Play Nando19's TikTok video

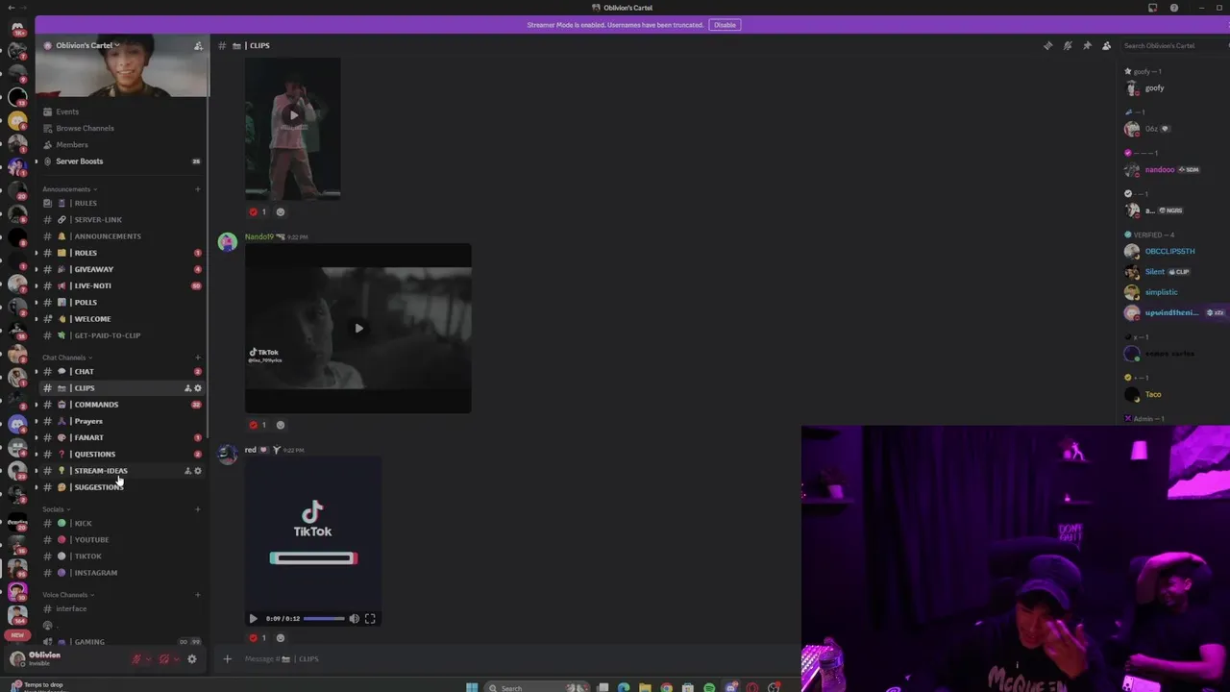click(358, 329)
